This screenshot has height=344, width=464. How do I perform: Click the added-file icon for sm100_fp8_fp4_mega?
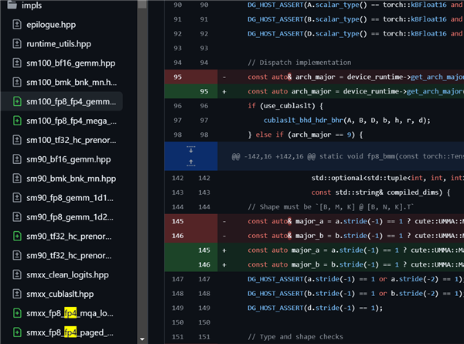(18, 121)
